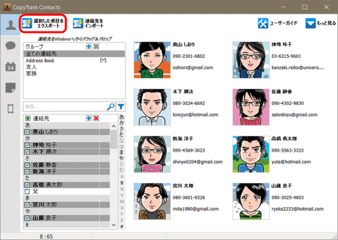
Task: Uncheck 佐藤 静香 checkbox
Action: coord(27,165)
